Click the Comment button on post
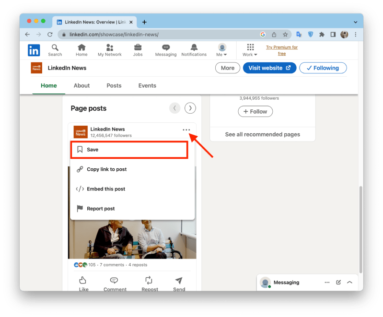 point(115,283)
